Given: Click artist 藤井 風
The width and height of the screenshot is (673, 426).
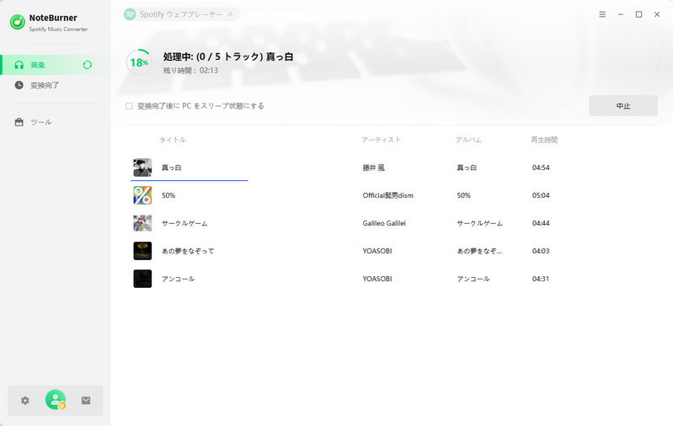Looking at the screenshot, I should (x=374, y=168).
